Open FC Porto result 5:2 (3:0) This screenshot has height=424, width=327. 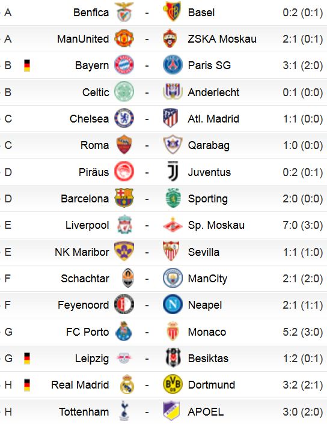point(302,332)
